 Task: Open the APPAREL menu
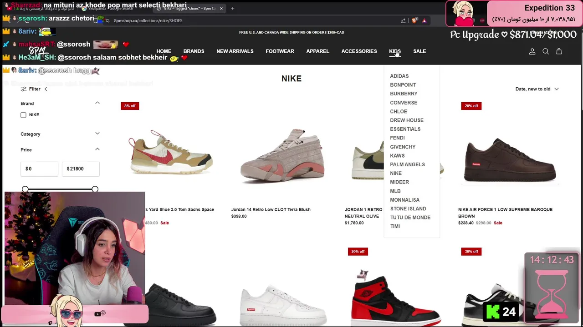point(317,51)
